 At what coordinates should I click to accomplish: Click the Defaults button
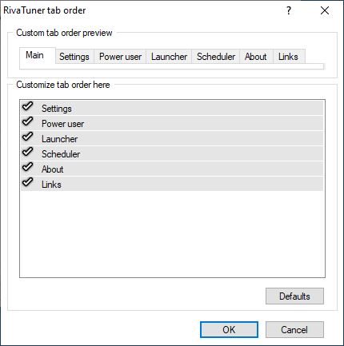pyautogui.click(x=294, y=296)
